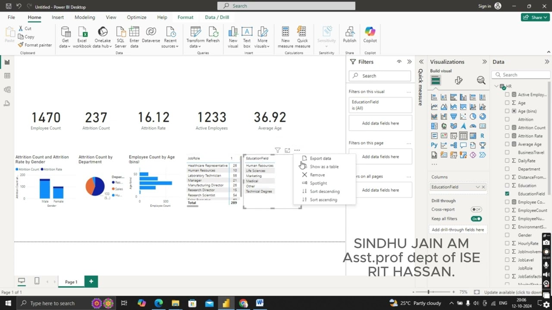The width and height of the screenshot is (552, 310).
Task: Select the Donut chart visualization icon
Action: (483, 117)
